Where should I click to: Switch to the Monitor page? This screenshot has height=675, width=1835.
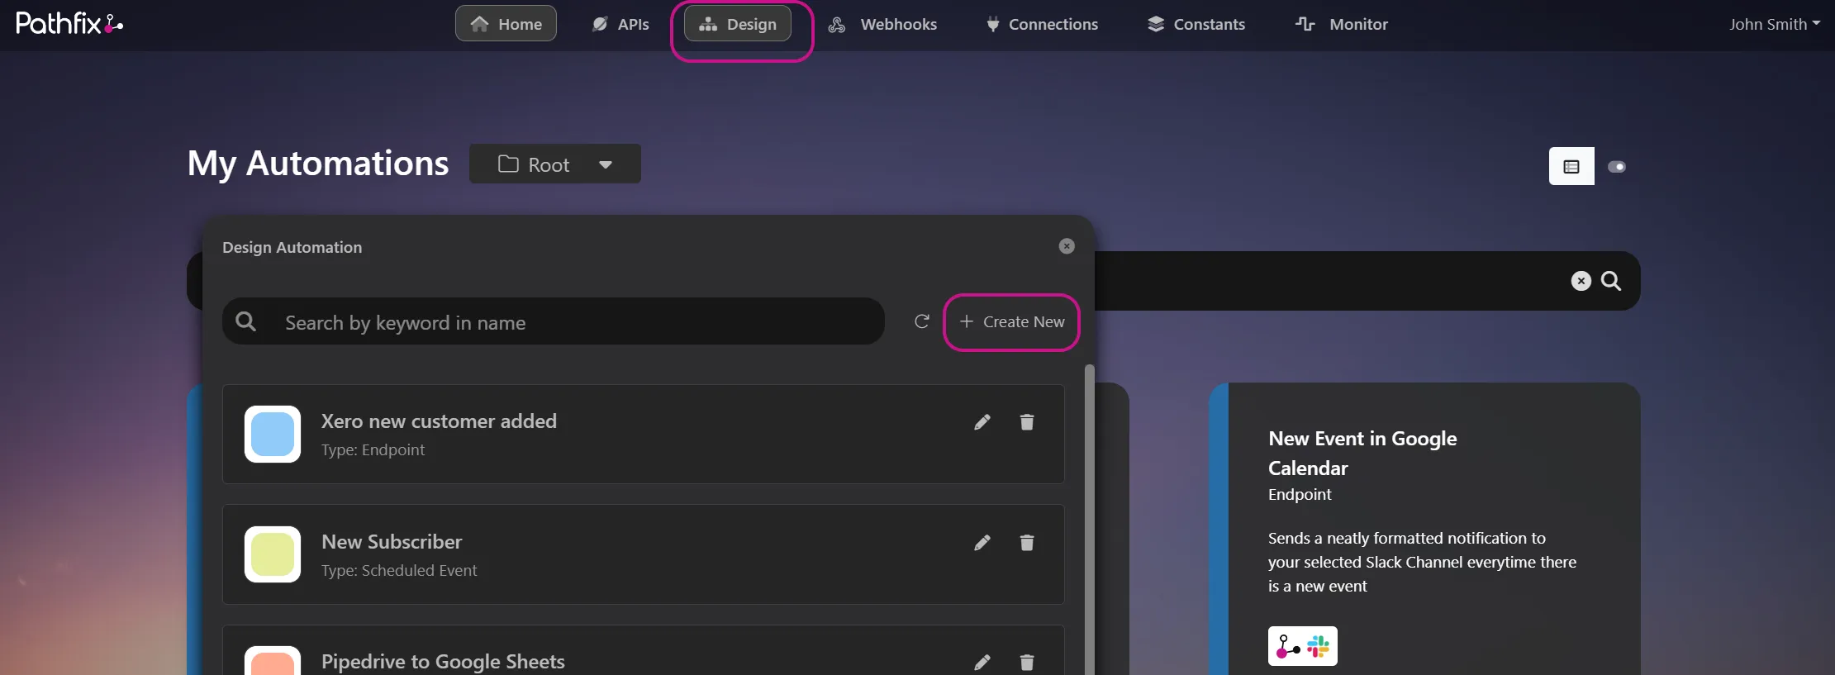pos(1342,24)
